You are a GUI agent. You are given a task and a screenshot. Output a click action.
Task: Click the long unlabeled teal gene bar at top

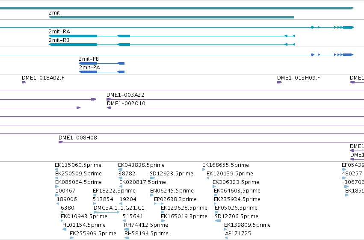[x=177, y=8]
